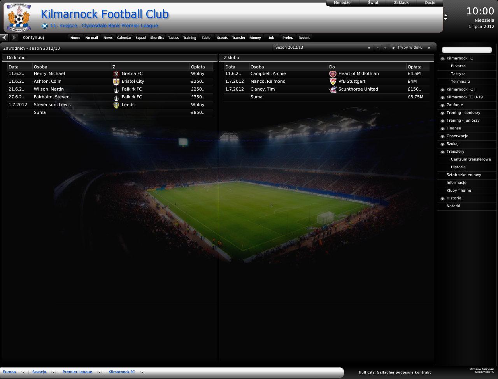Expand the Obserwacje sidebar section
Viewport: 498px width, 379px height.
click(442, 136)
